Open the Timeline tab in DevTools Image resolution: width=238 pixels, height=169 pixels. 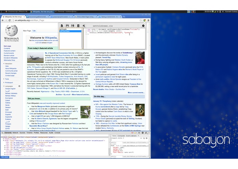29,133
